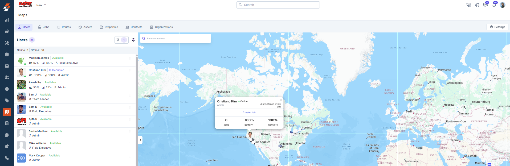
Task: Collapse the users side panel arrow
Action: pyautogui.click(x=140, y=140)
